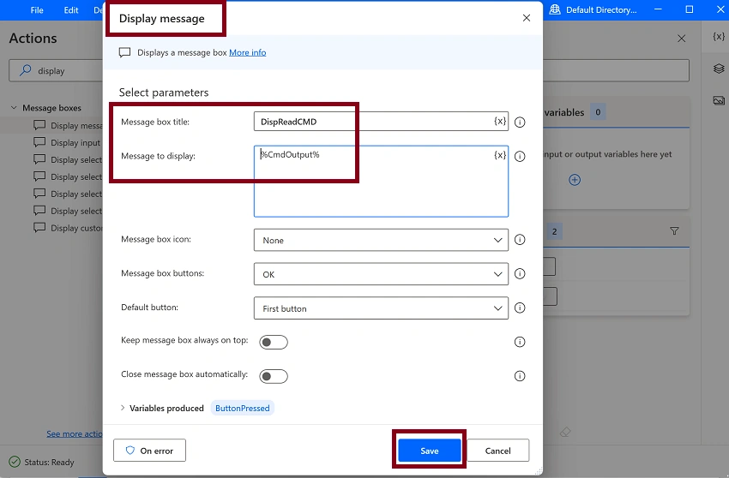Screen dimensions: 729x478
Task: Add a new input or output variable
Action: click(575, 180)
